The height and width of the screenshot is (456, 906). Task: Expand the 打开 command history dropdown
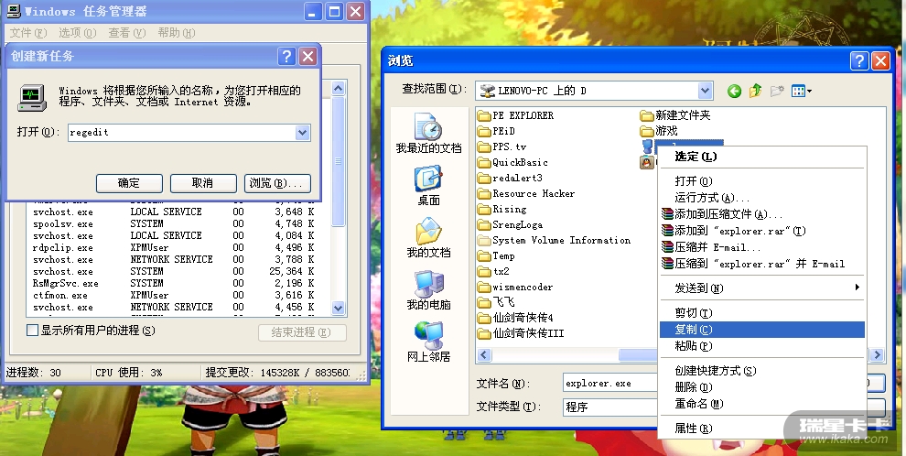pos(303,133)
